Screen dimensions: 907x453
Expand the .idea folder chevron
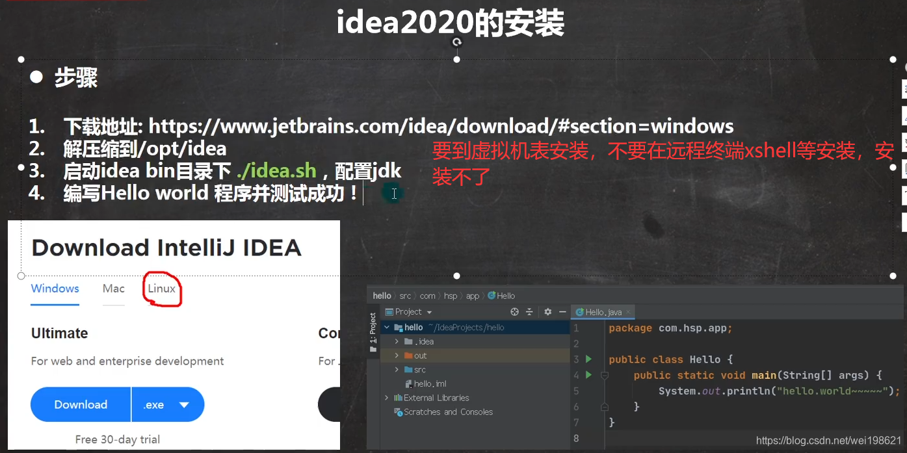(x=397, y=341)
